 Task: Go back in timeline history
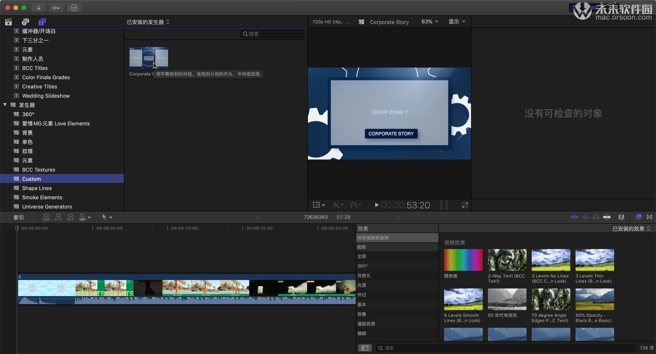258,217
